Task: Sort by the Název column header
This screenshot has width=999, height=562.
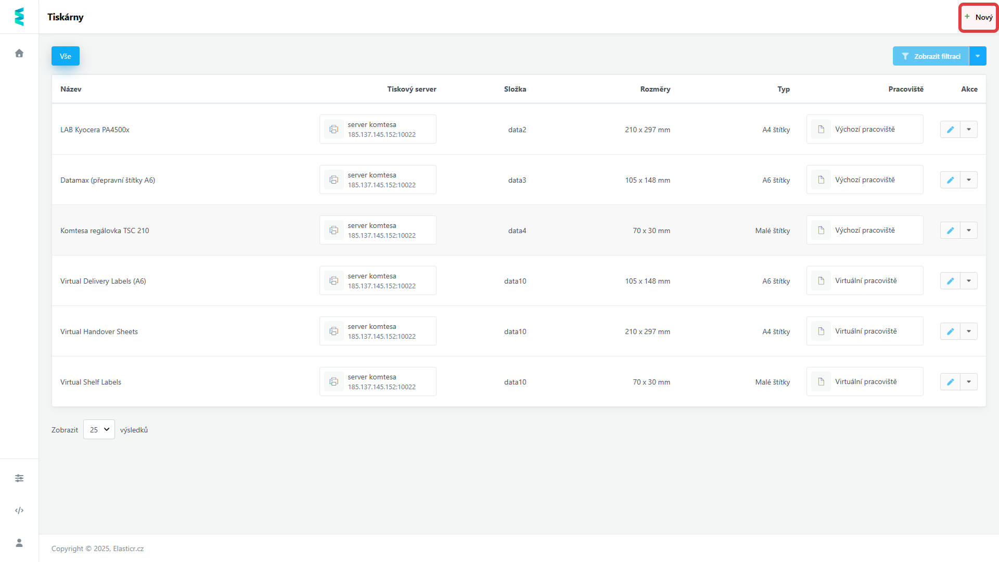Action: tap(71, 89)
